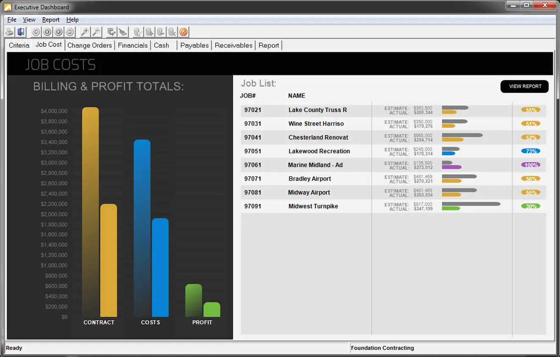
Task: Click the export data toolbar icon
Action: coord(110,32)
